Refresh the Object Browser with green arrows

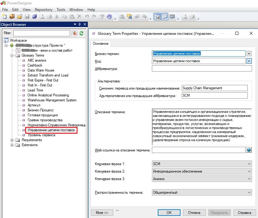pos(82,33)
